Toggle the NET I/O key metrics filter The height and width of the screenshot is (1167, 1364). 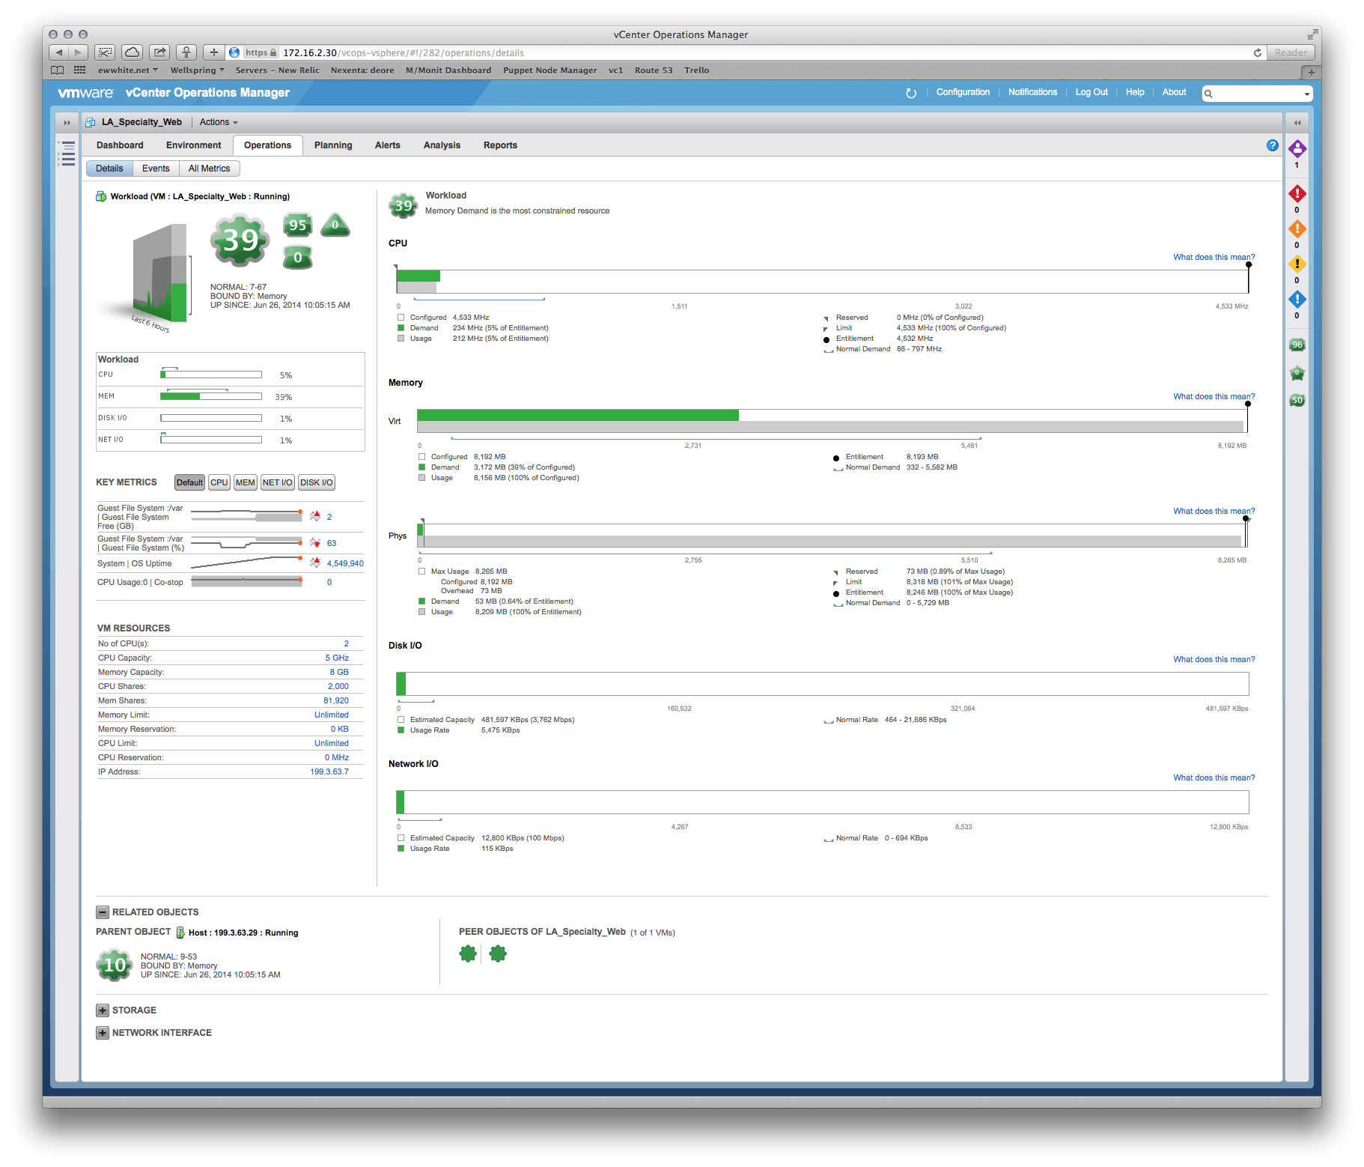click(278, 482)
